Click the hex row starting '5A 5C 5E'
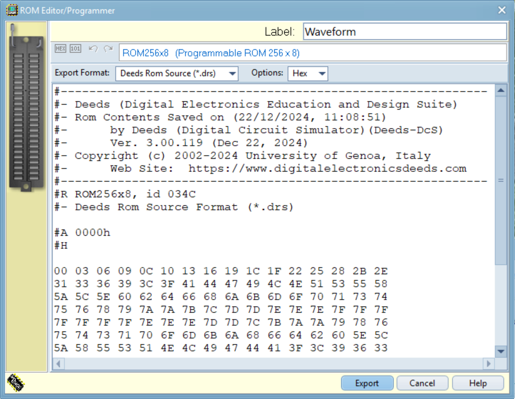Viewport: 515px width, 399px height. click(x=221, y=297)
